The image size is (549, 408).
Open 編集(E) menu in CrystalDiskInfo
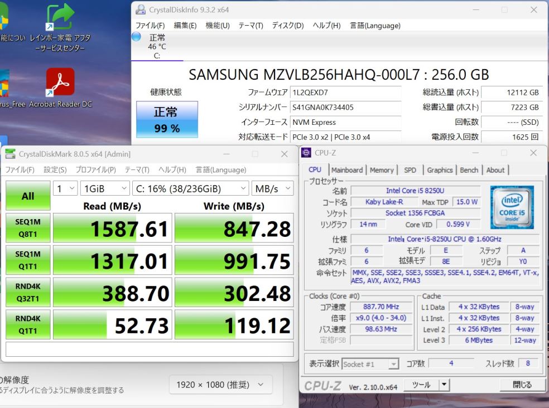(x=185, y=26)
